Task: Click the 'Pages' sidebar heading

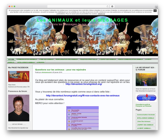Action: pos(139,110)
